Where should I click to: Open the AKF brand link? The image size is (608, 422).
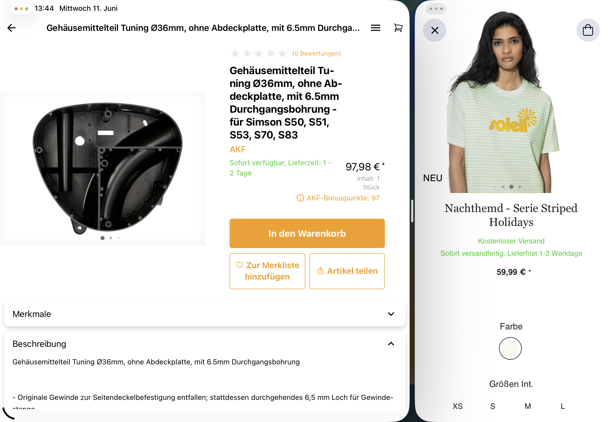(238, 150)
